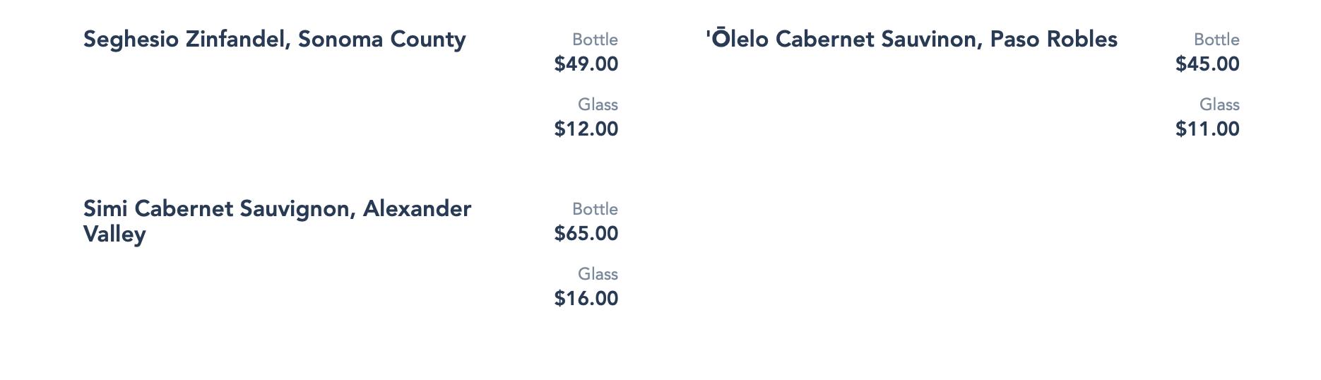Click the Bottle label for 'Ōlelo Cabernet
The height and width of the screenshot is (380, 1321).
point(1216,40)
